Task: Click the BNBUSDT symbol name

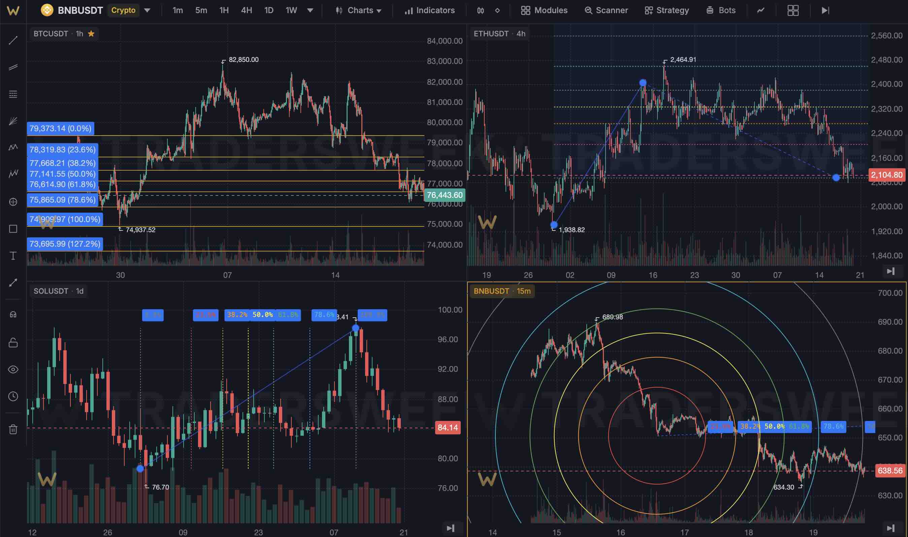Action: click(x=80, y=10)
